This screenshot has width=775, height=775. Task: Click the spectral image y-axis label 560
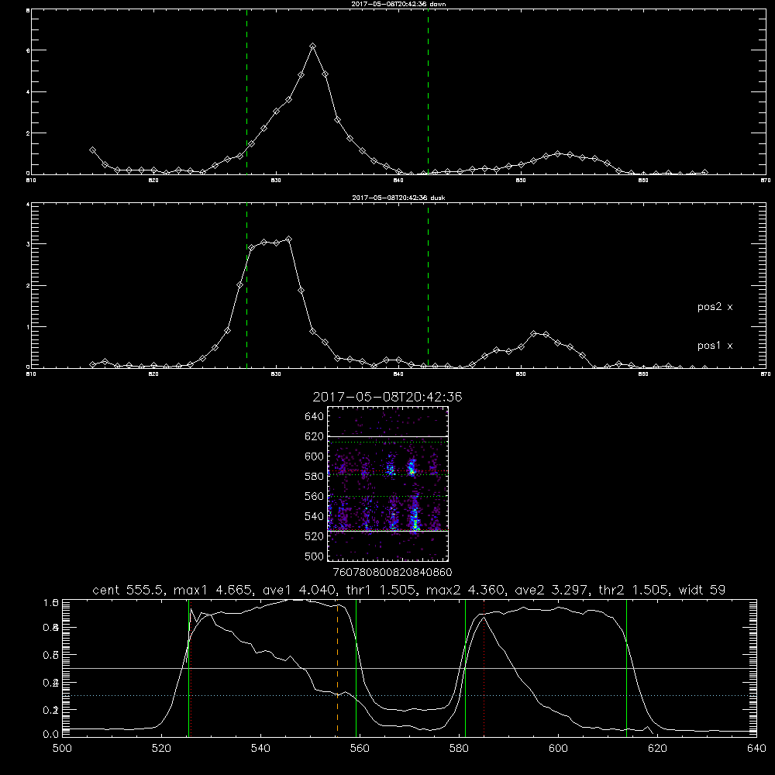click(x=315, y=496)
